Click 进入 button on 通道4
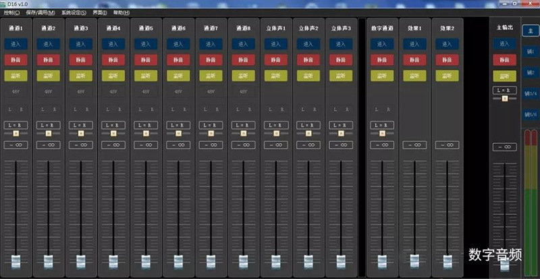Screen dimensions: 540x279 [x=113, y=44]
